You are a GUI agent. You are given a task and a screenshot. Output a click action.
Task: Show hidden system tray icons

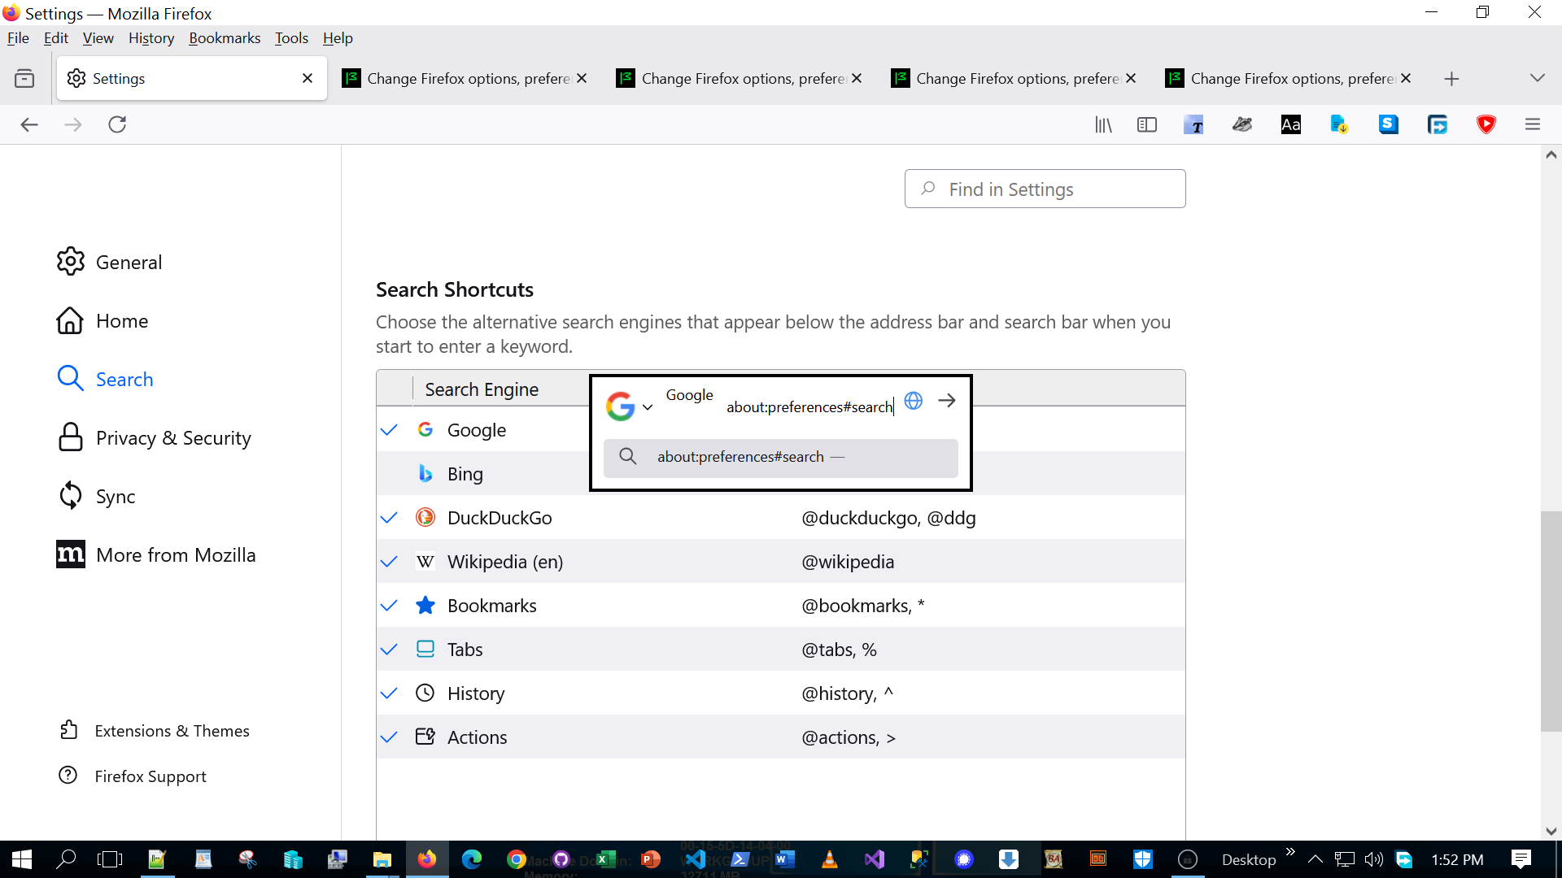click(1315, 859)
